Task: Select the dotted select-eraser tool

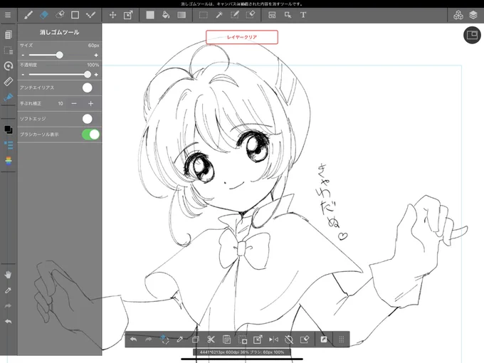Action: (60, 15)
